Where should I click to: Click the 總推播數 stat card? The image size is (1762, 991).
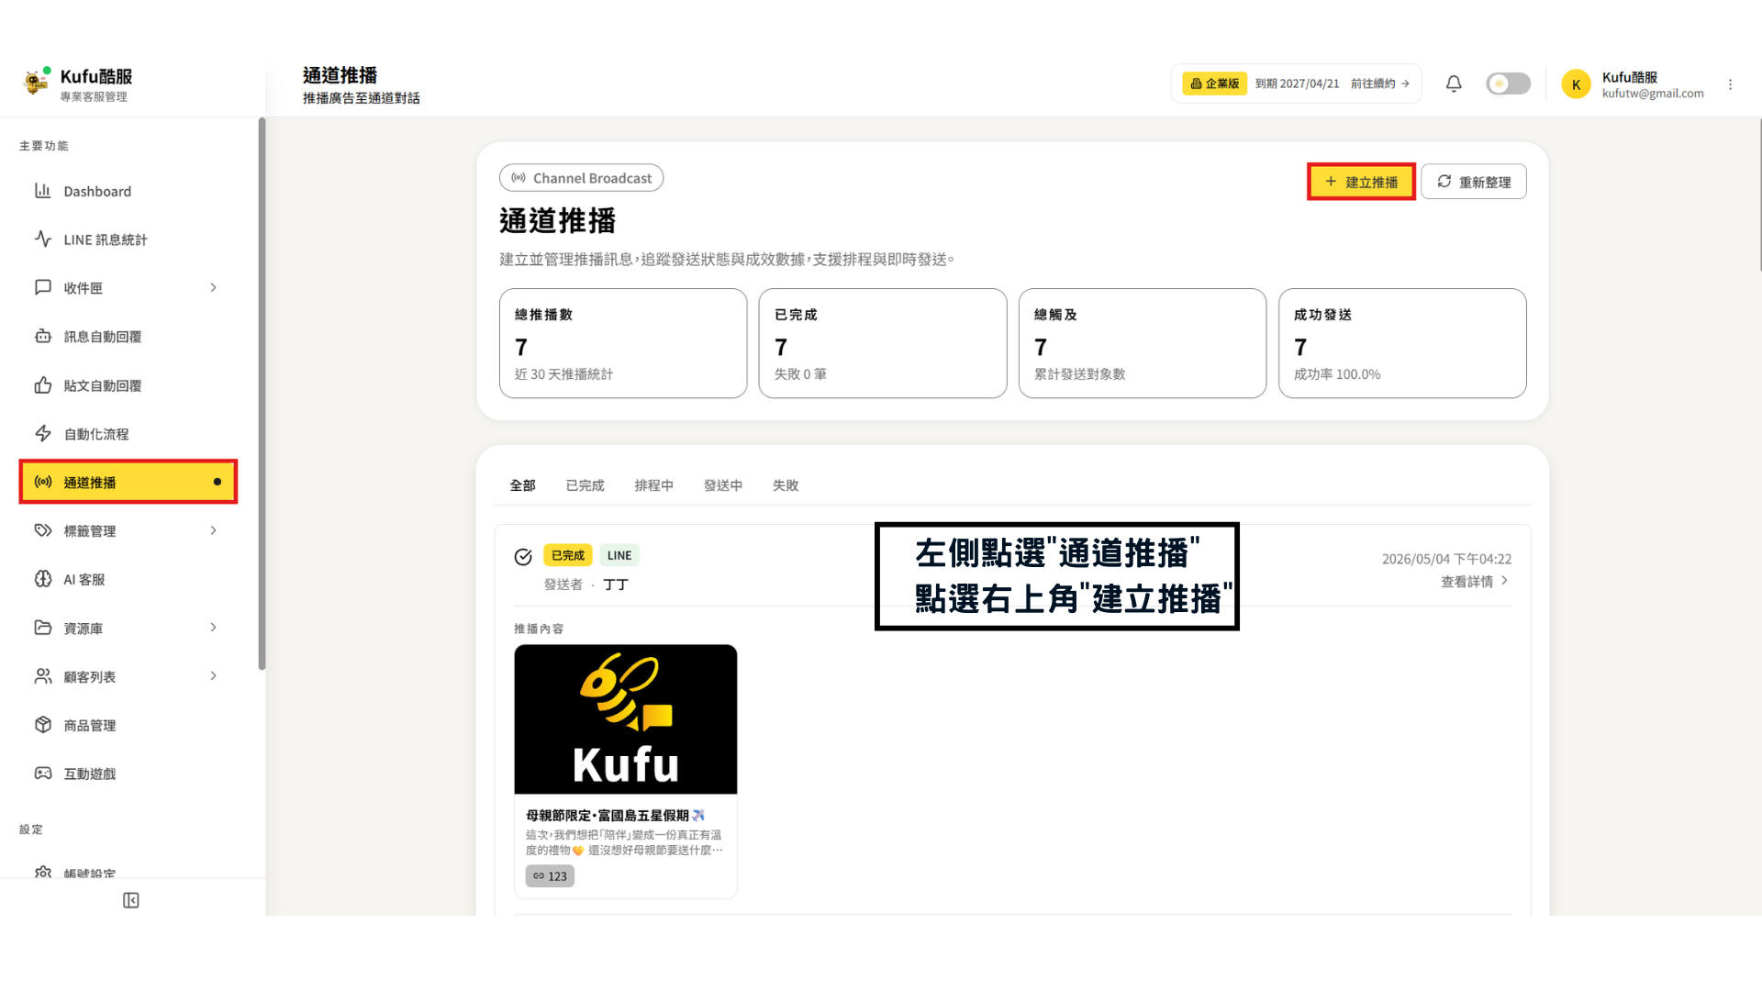pos(623,343)
